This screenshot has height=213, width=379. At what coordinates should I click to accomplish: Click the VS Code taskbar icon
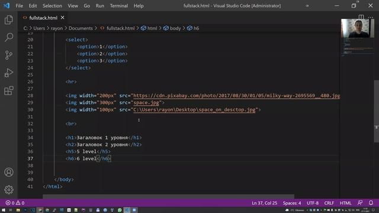(127, 210)
